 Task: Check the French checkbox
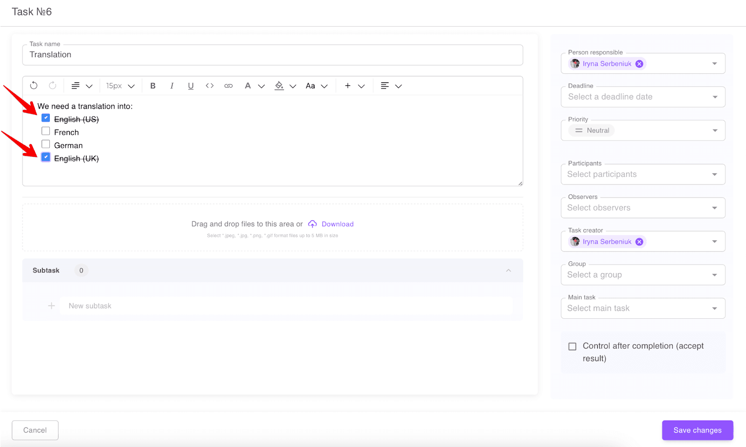46,131
